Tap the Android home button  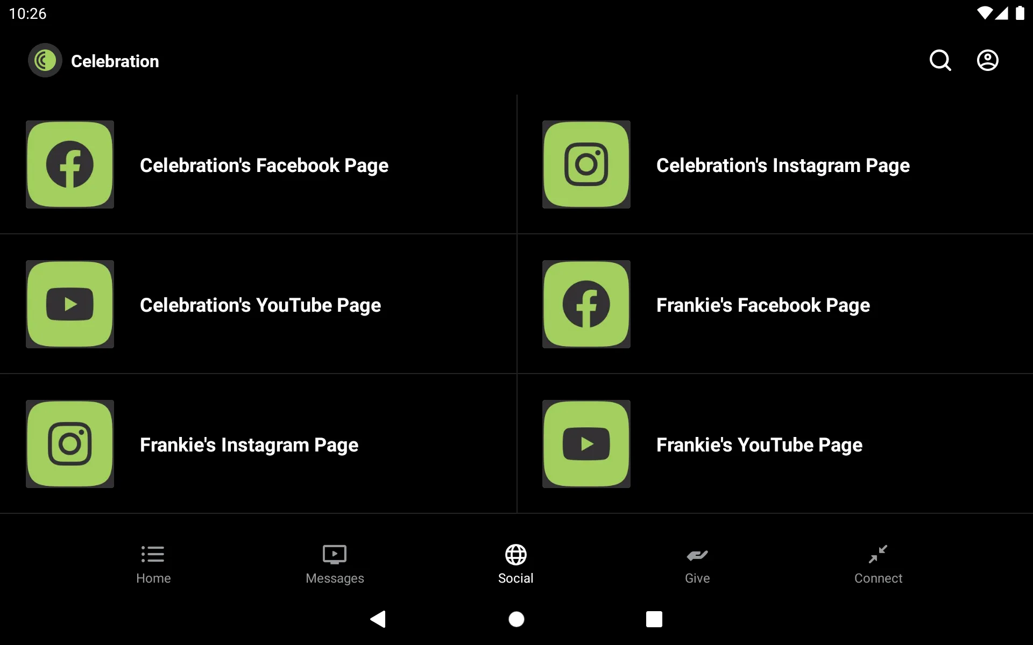coord(516,619)
